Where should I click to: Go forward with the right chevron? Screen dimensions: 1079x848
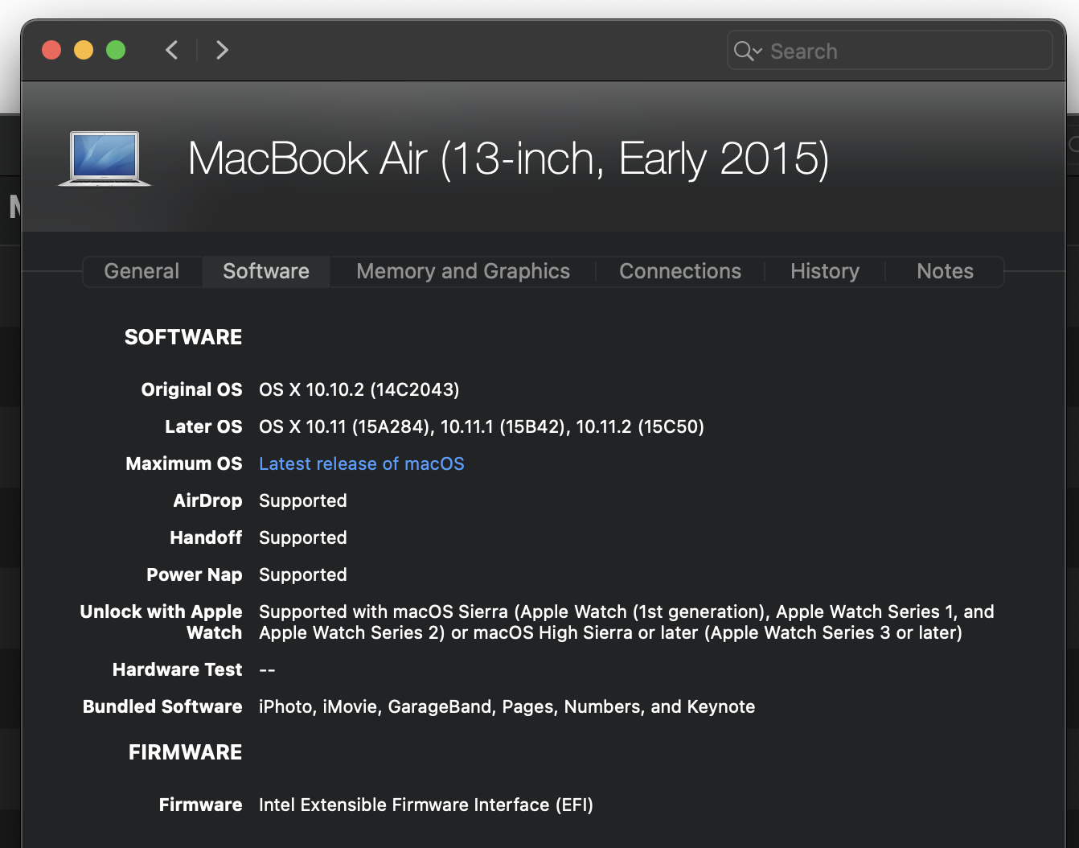(x=222, y=50)
